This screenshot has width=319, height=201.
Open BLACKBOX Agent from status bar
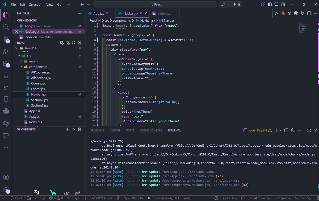pos(98,198)
